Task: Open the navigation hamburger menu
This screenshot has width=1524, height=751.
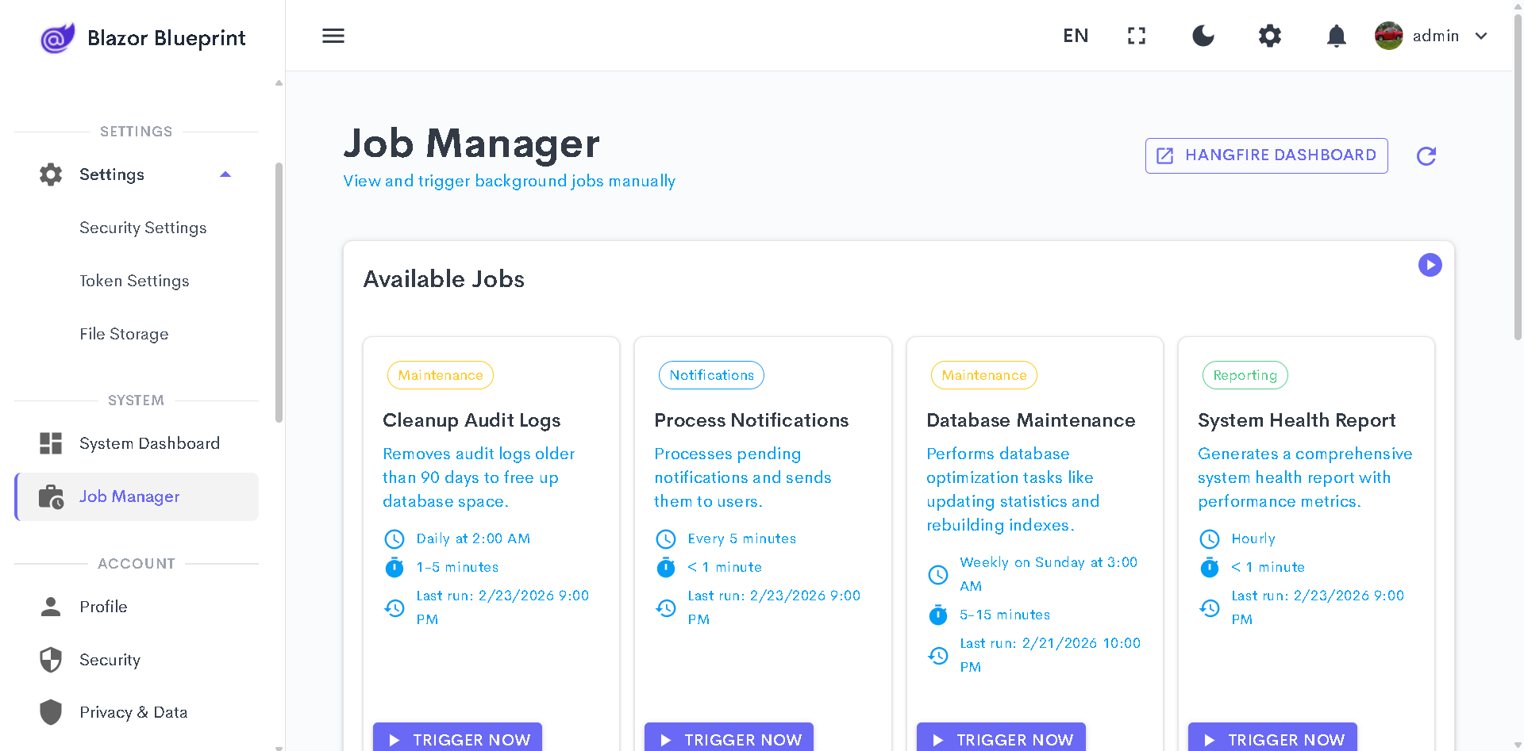Action: (333, 36)
